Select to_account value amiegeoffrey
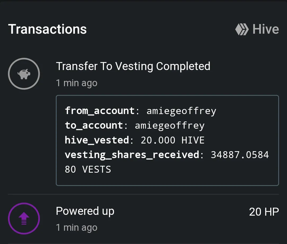Viewport: 287px width, 244px height. [x=170, y=126]
